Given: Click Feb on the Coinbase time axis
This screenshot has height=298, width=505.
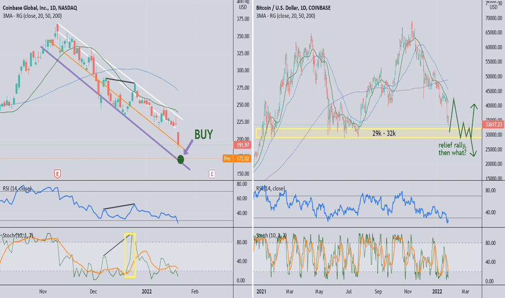Looking at the screenshot, I should (195, 291).
